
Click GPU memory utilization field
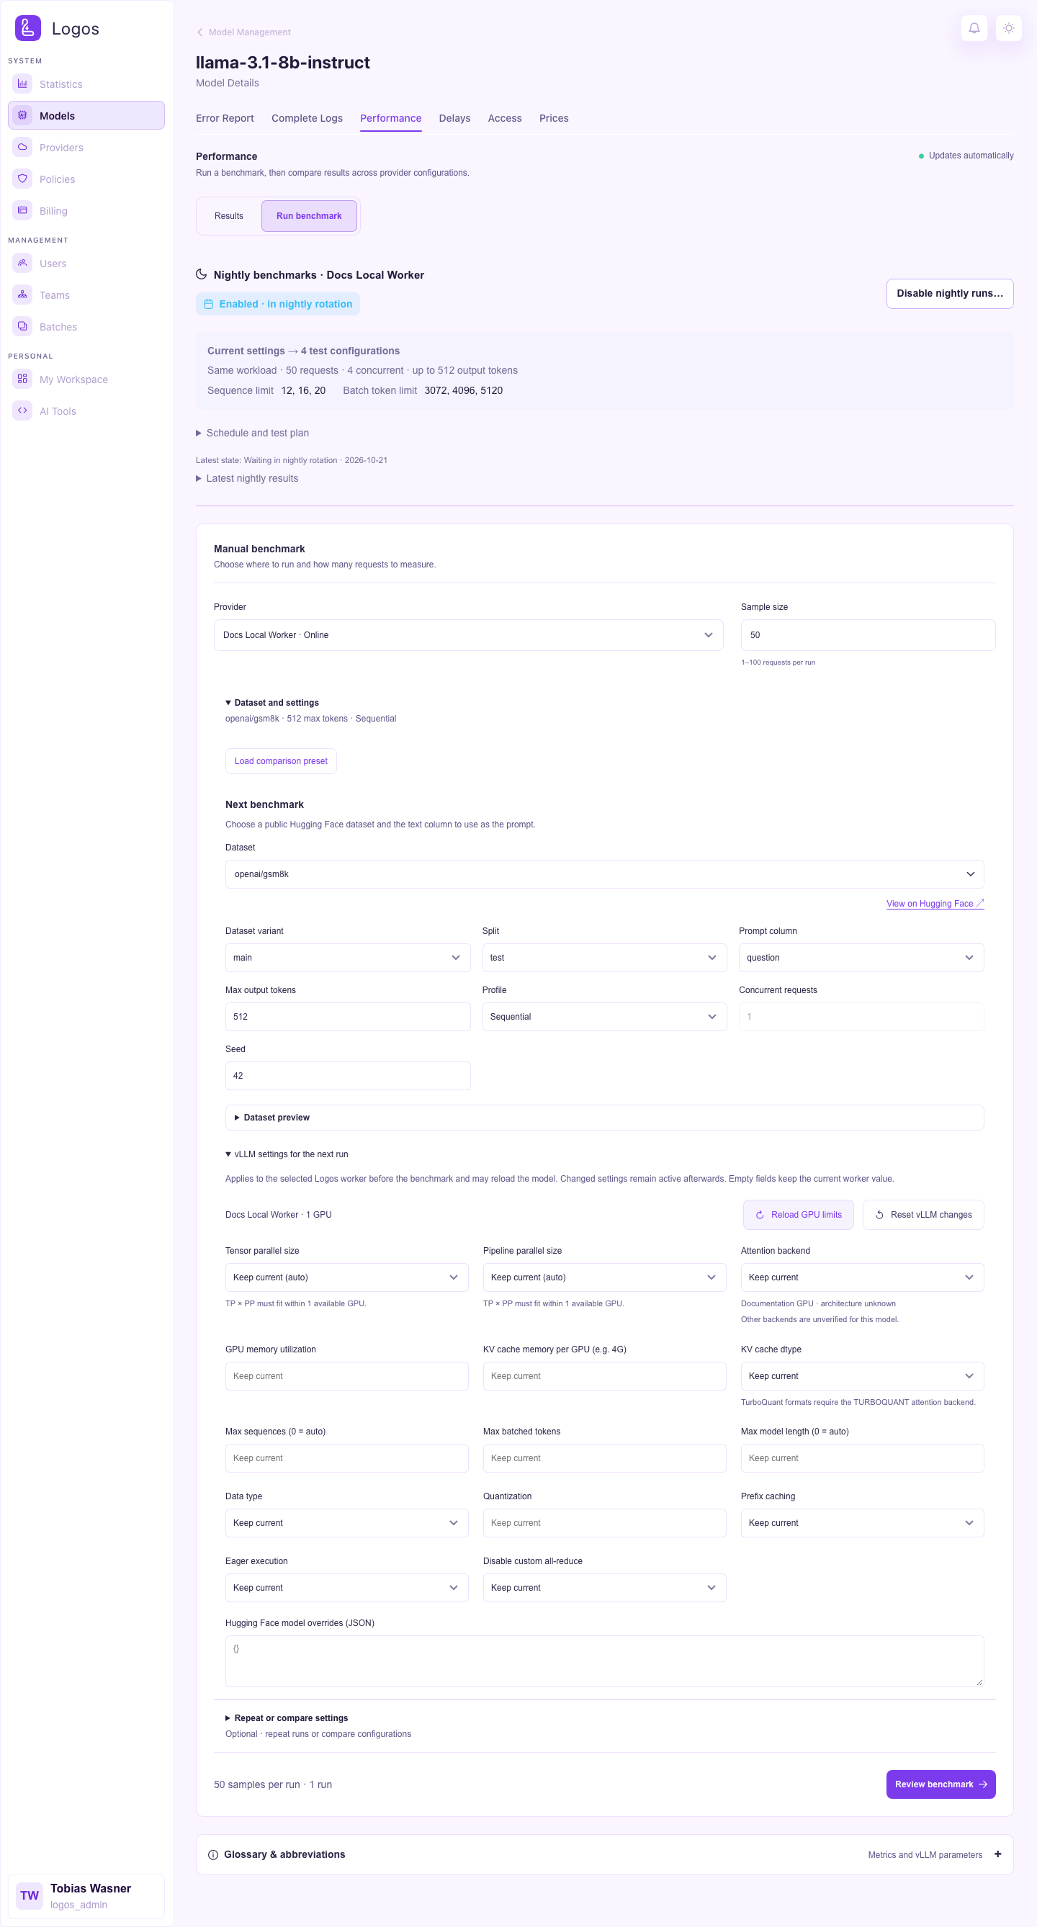(346, 1376)
